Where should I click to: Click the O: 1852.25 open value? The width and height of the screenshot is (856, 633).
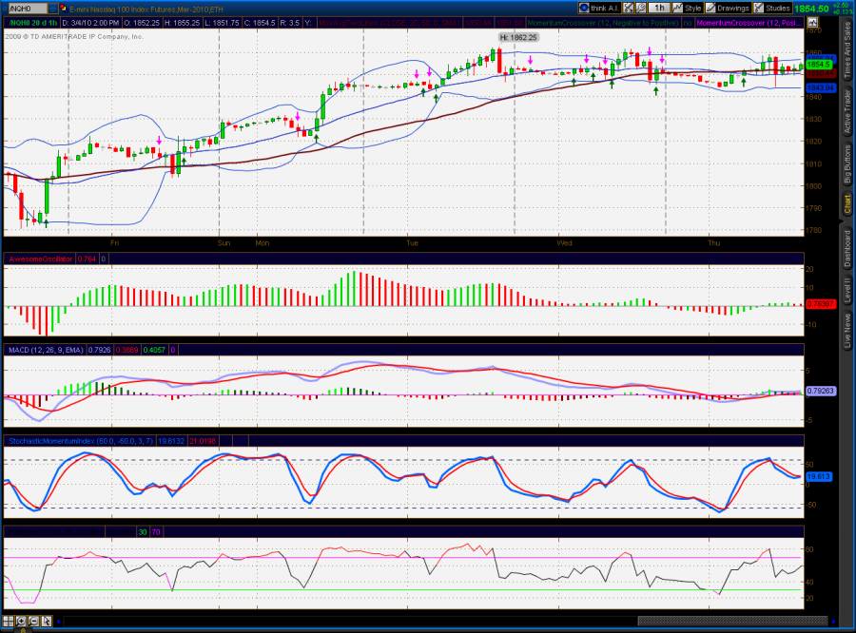[142, 23]
